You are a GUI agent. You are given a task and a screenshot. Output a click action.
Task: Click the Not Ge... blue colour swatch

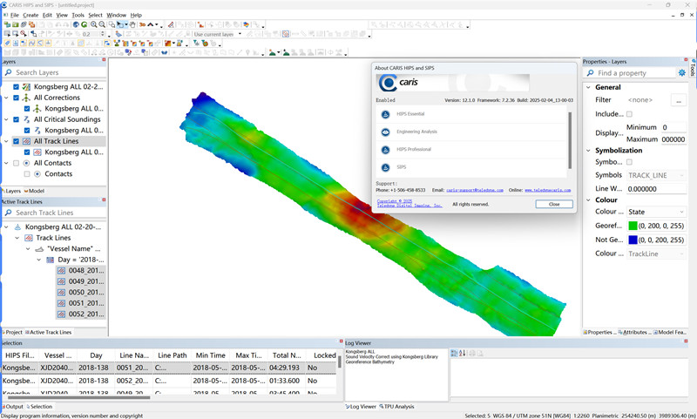[633, 240]
